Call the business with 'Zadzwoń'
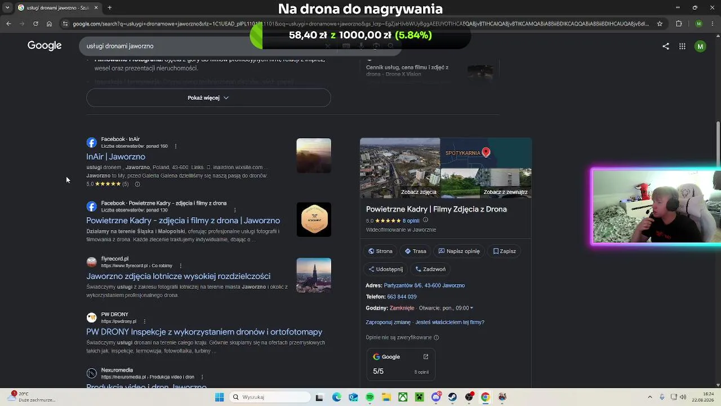This screenshot has height=406, width=721. (x=430, y=270)
